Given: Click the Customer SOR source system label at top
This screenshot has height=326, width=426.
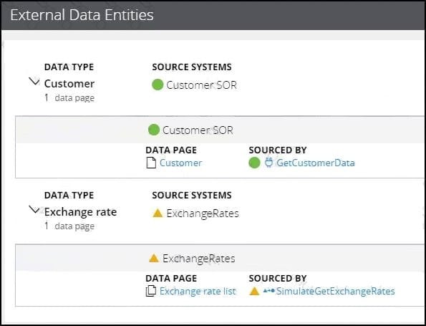Looking at the screenshot, I should point(201,85).
